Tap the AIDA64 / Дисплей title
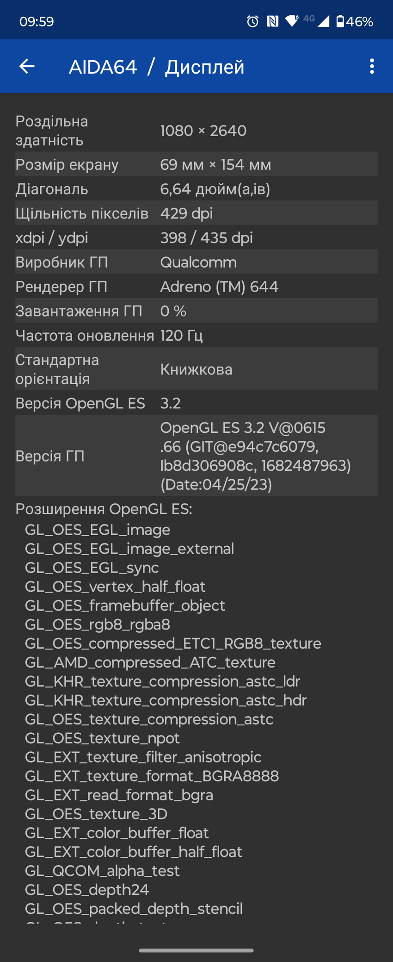Screen dimensions: 393x962 [156, 67]
